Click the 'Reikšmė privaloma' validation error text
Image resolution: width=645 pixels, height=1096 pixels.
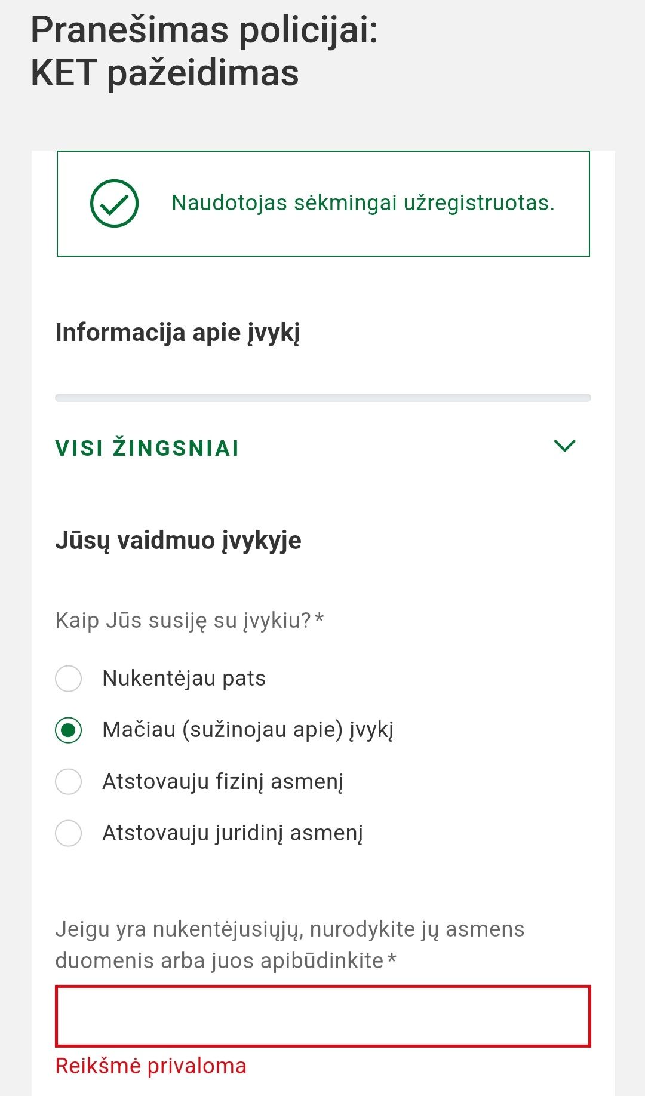pos(150,1066)
